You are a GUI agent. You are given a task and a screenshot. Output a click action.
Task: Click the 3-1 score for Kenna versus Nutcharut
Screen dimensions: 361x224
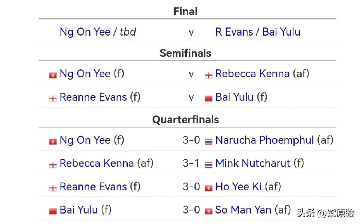[191, 163]
